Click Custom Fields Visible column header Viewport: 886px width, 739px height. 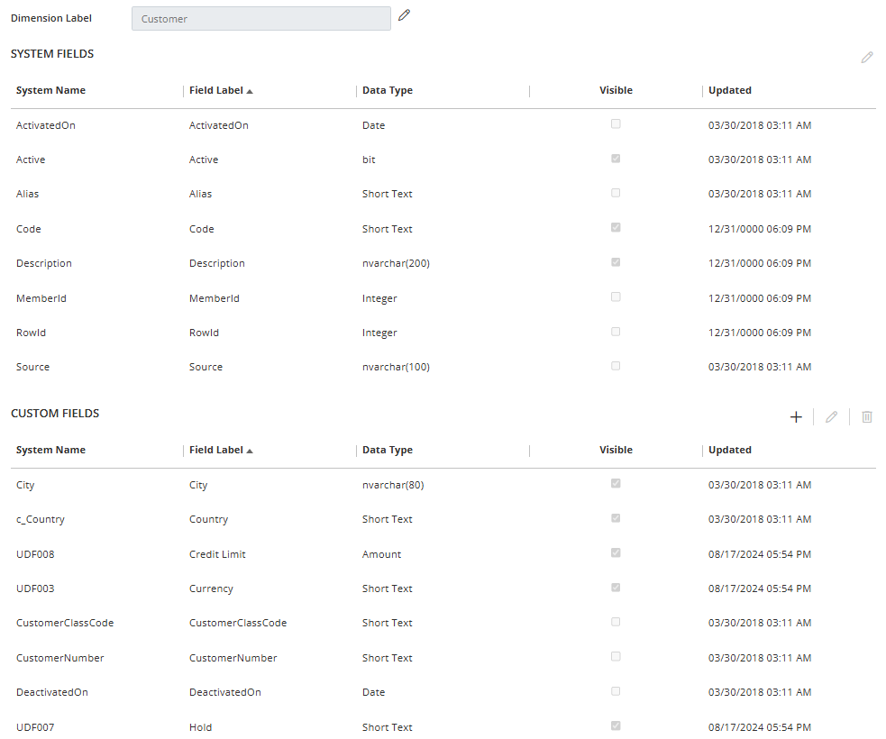(616, 451)
